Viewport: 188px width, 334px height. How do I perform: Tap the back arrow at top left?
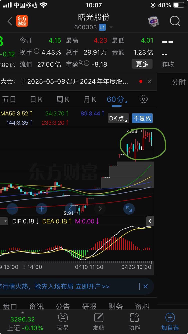[x=10, y=21]
